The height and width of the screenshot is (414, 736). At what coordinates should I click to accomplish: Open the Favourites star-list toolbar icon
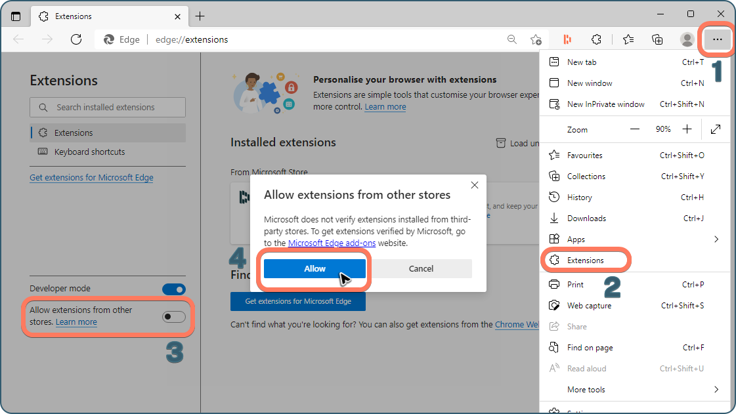(x=628, y=39)
